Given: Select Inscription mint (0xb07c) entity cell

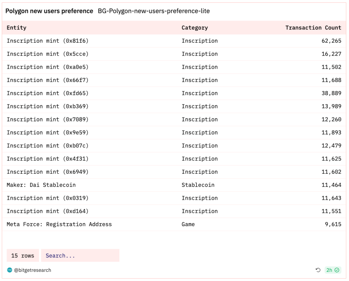Looking at the screenshot, I should tap(48, 146).
